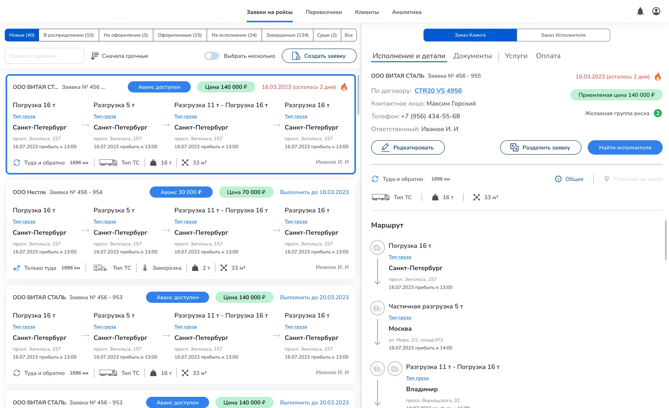Click route icon for Частичная разгрузка 5 т

tap(378, 308)
